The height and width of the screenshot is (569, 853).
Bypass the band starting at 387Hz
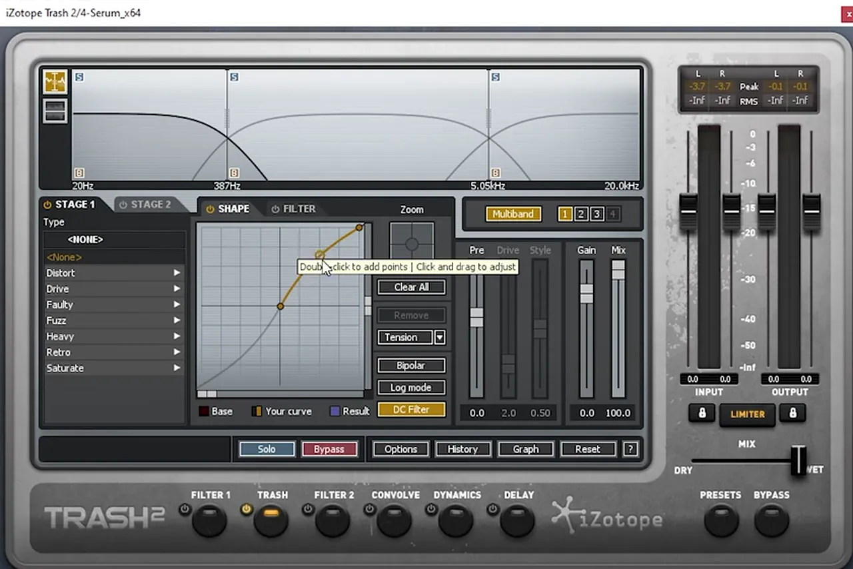(x=234, y=173)
